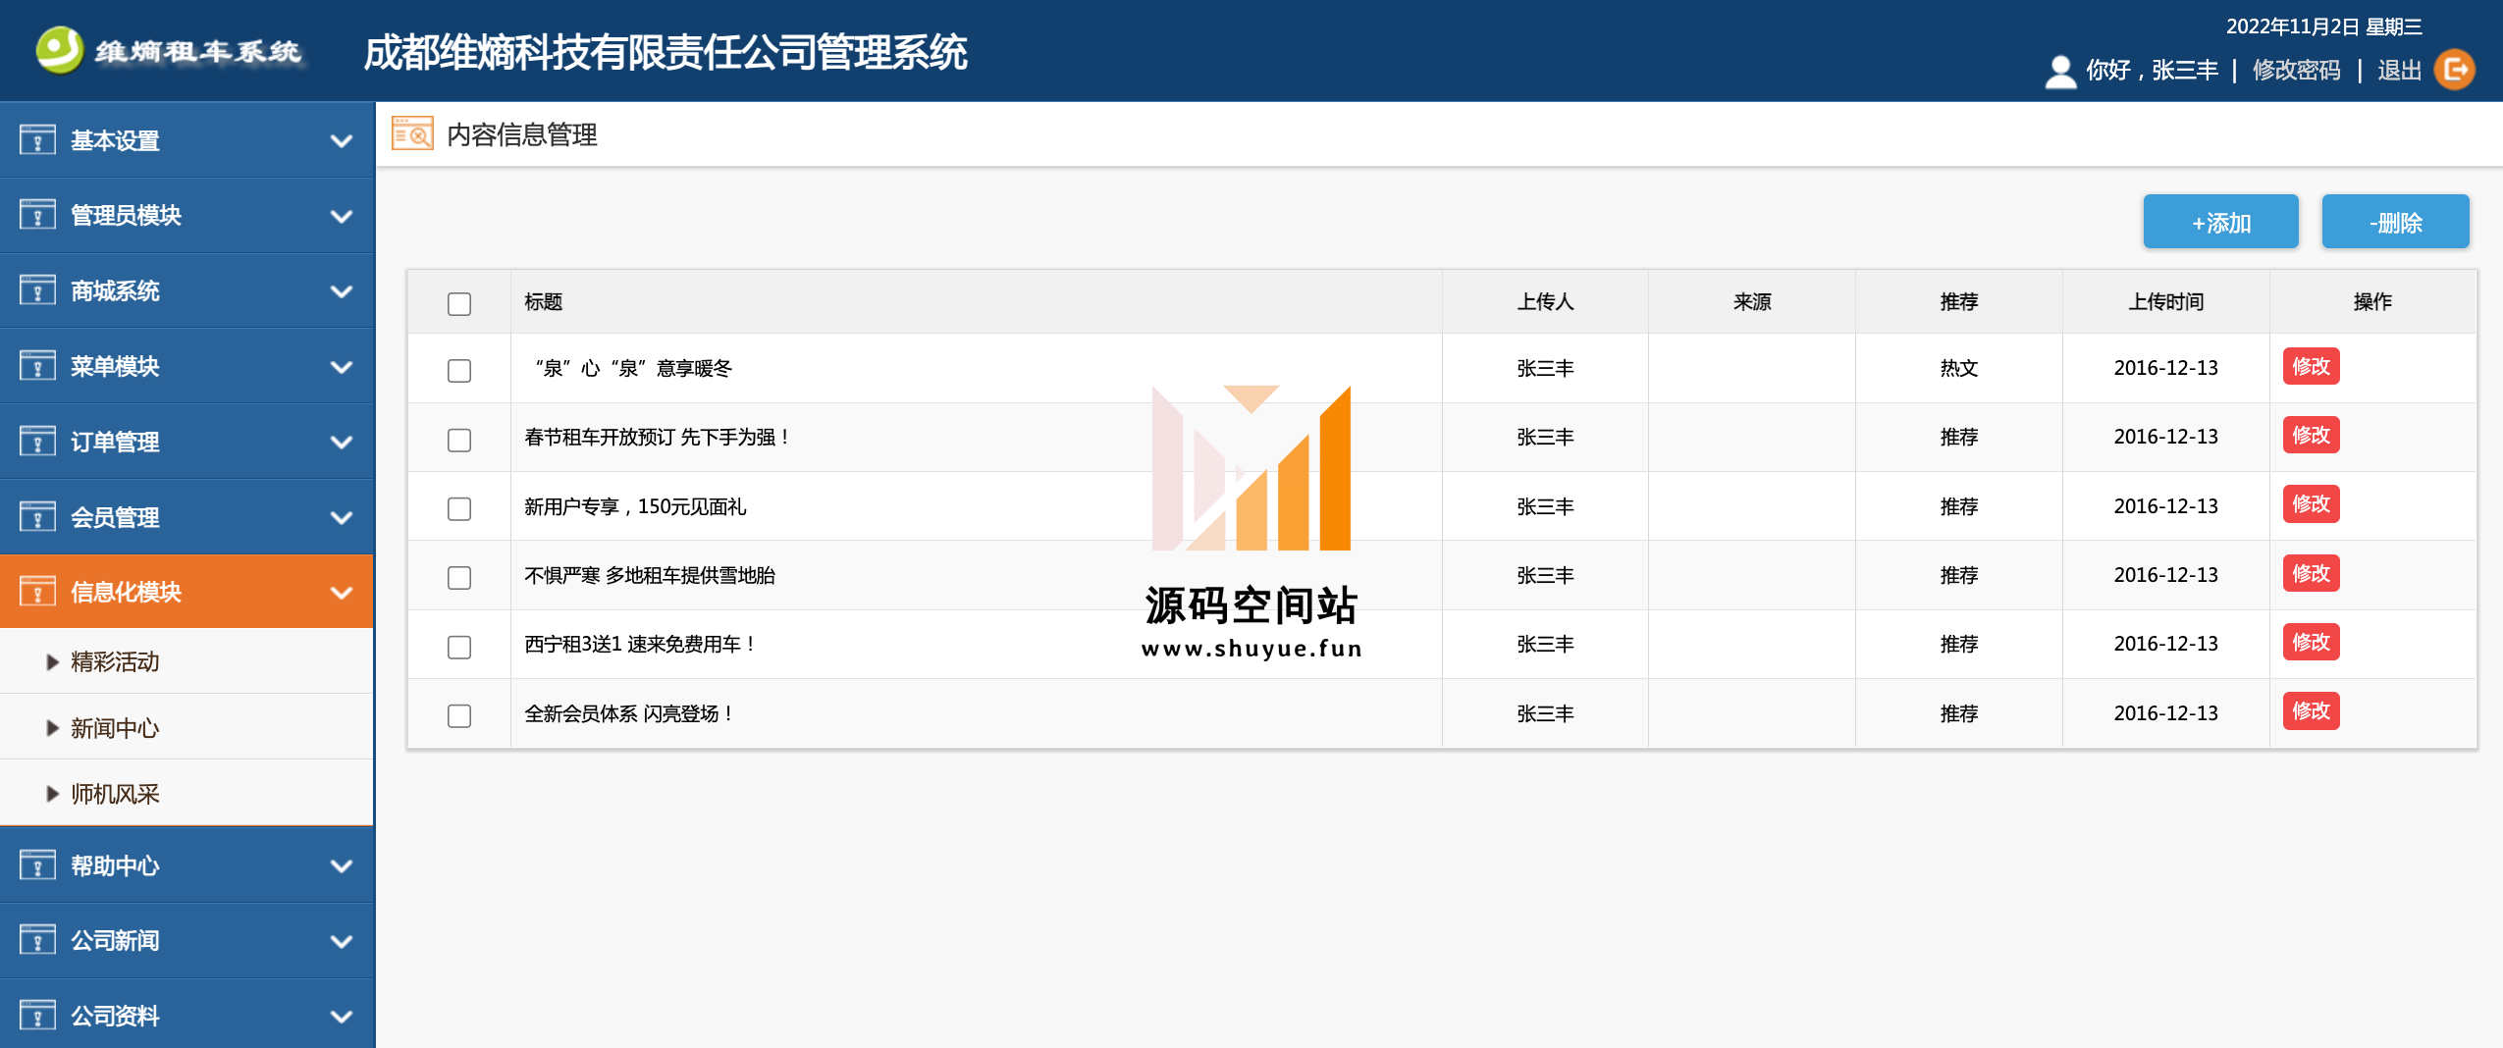Select the 商城系统 menu label
Image resolution: width=2503 pixels, height=1048 pixels.
coord(115,290)
